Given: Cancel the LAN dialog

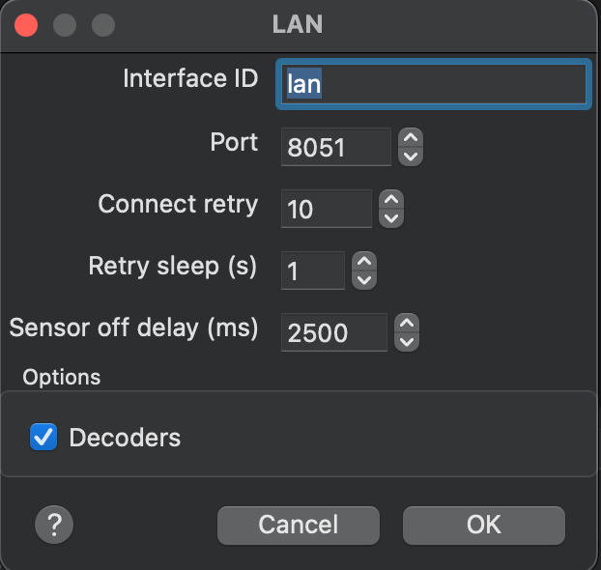Looking at the screenshot, I should (x=299, y=526).
